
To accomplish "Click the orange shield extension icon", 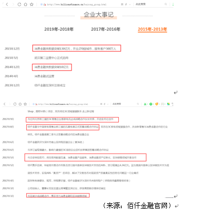I will pos(157,104).
